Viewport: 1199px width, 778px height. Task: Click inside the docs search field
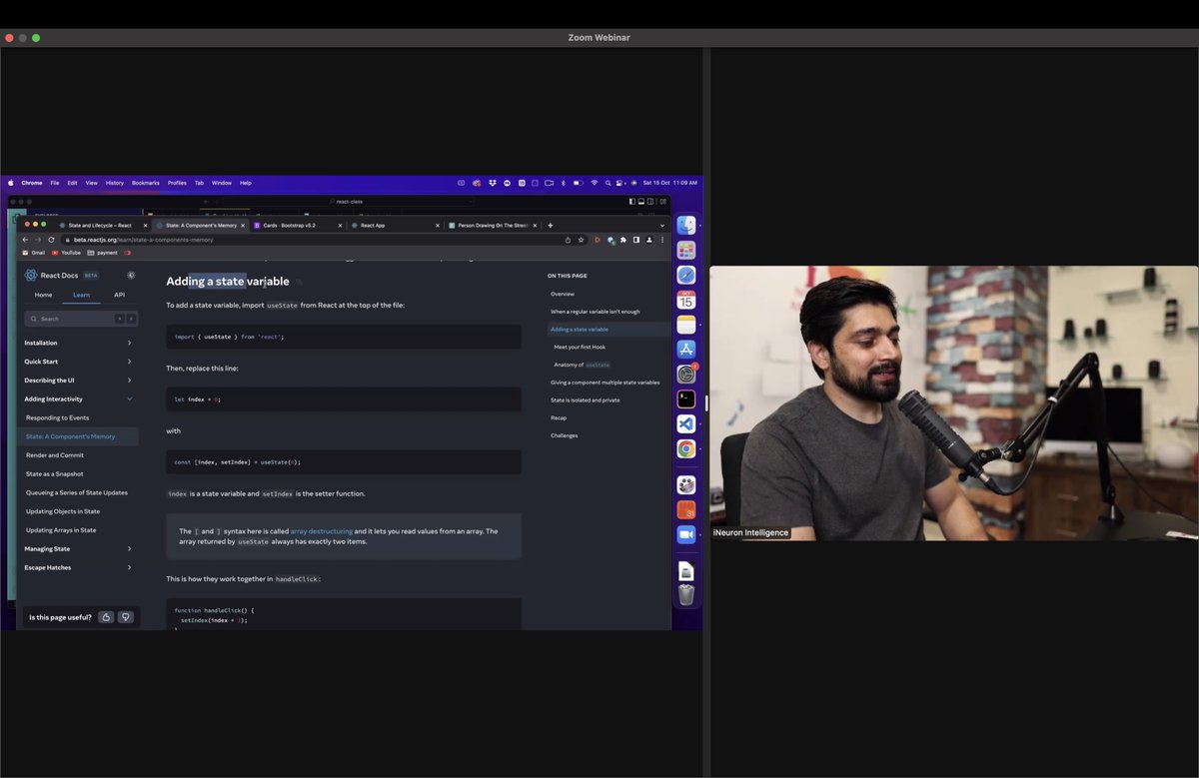pos(70,318)
